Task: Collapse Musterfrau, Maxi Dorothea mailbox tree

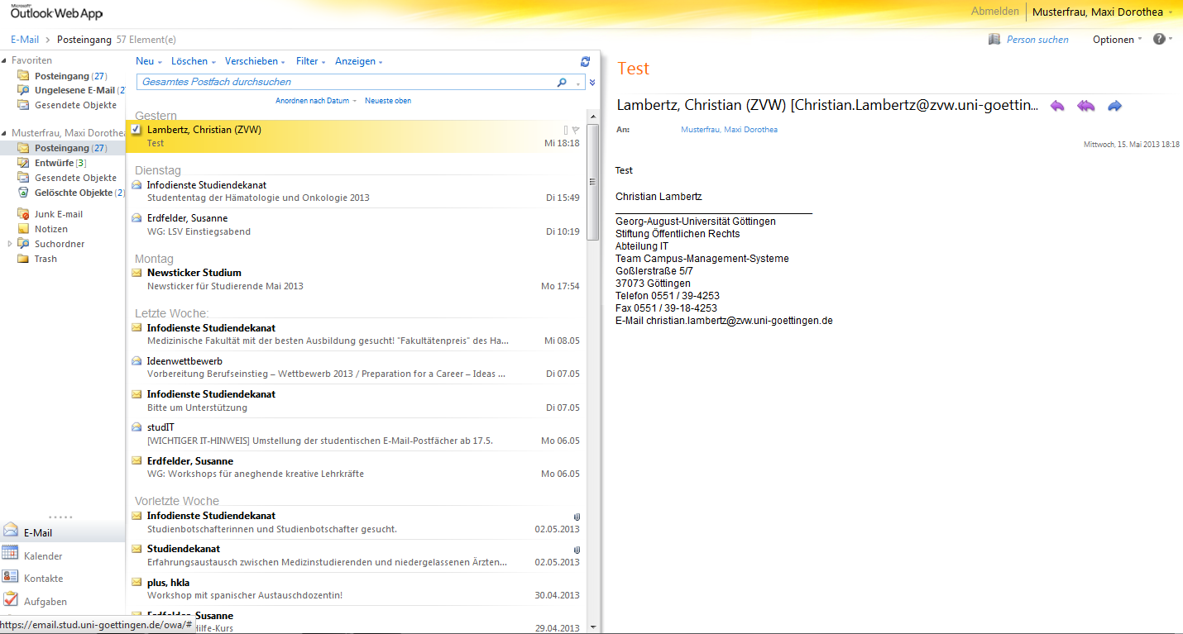Action: [5, 133]
